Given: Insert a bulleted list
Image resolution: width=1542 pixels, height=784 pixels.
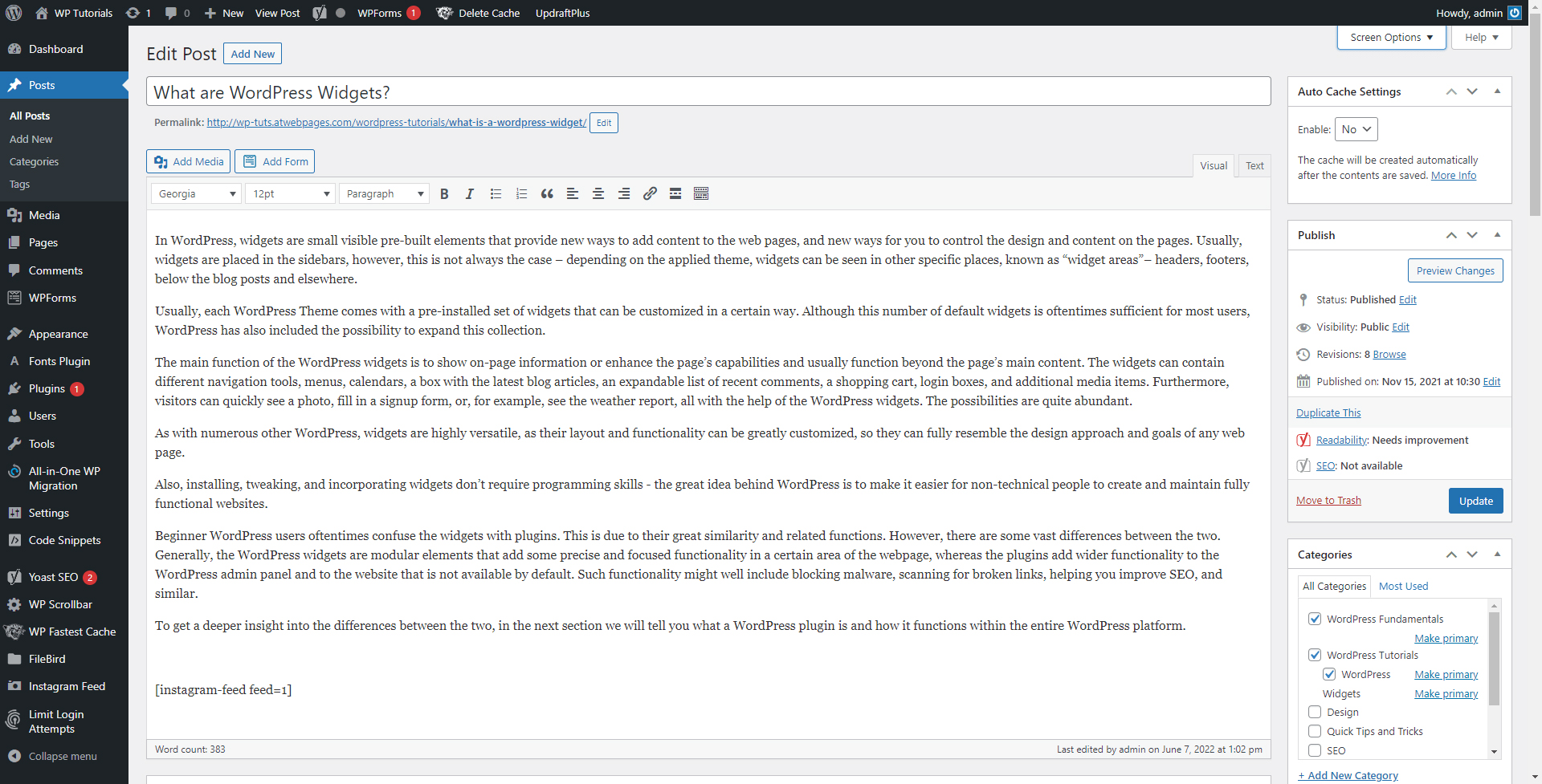Looking at the screenshot, I should [x=496, y=193].
